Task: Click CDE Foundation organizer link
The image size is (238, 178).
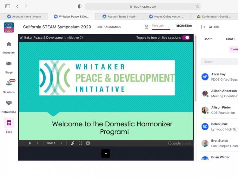Action: [x=109, y=27]
